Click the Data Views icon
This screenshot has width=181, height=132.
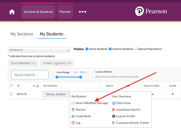pos(114,103)
